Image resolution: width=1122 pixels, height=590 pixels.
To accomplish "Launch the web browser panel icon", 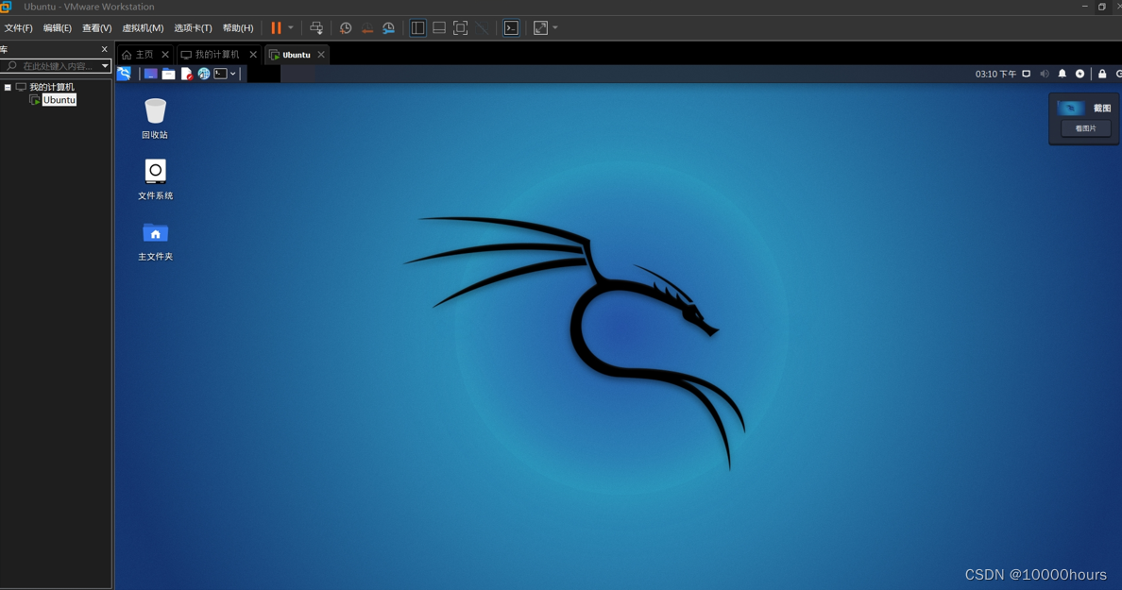I will tap(204, 74).
